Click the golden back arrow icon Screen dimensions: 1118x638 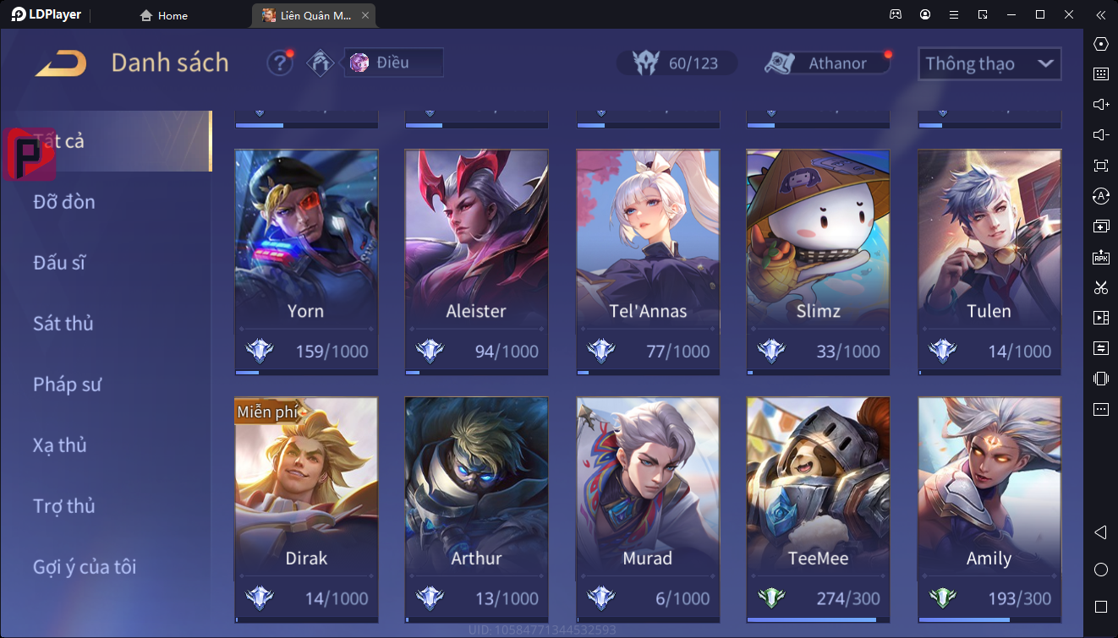coord(60,63)
